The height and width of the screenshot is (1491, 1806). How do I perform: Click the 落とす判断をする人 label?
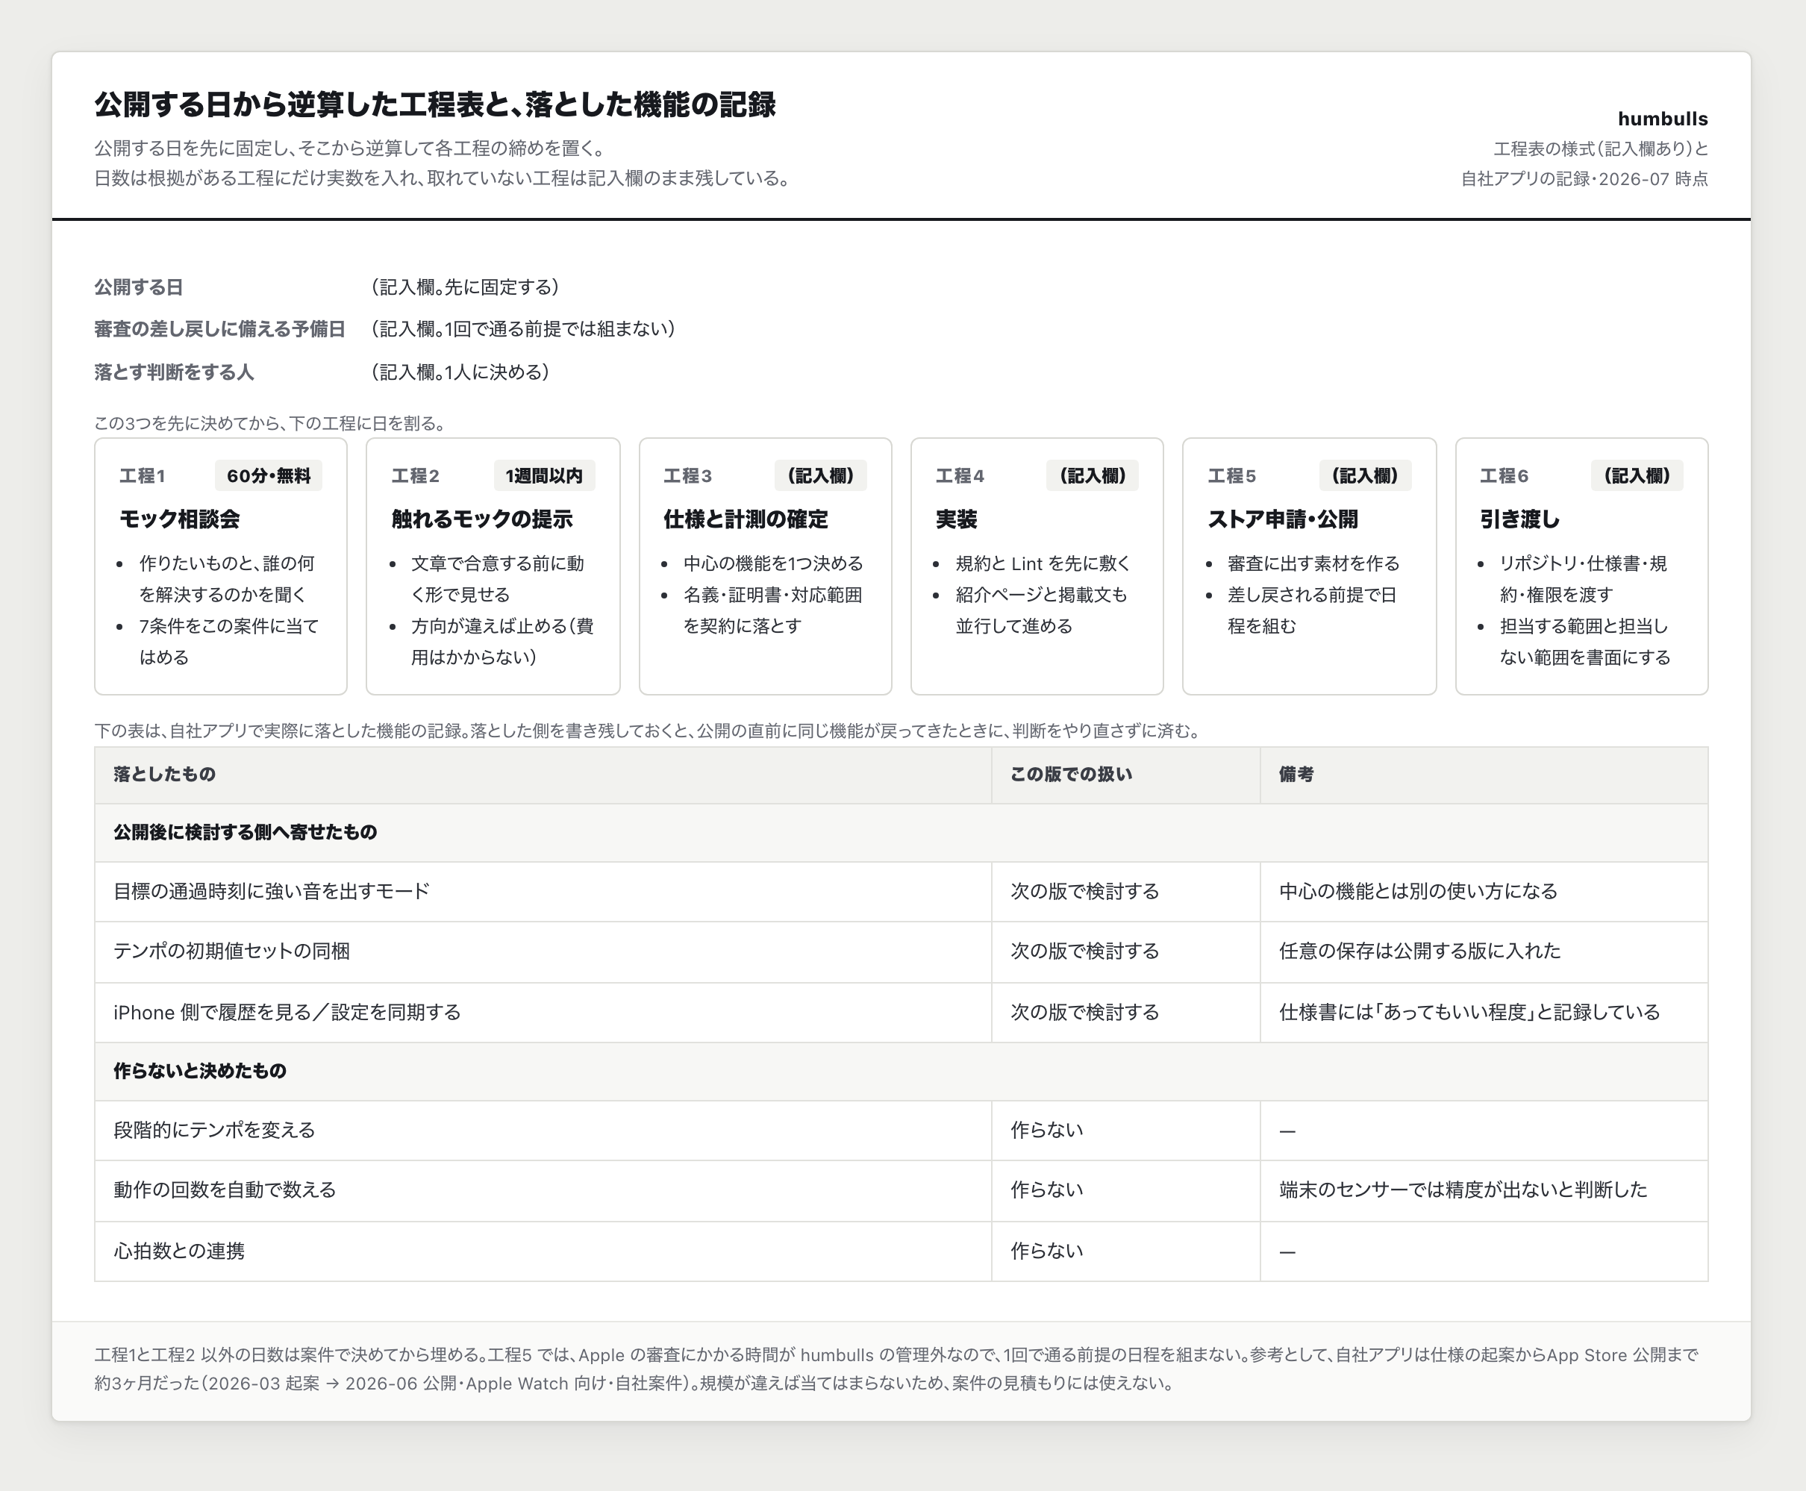point(175,372)
